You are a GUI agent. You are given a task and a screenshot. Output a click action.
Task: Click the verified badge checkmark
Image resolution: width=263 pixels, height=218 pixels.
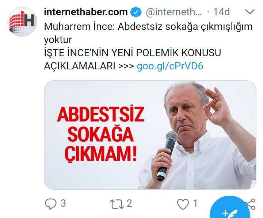pyautogui.click(x=136, y=12)
